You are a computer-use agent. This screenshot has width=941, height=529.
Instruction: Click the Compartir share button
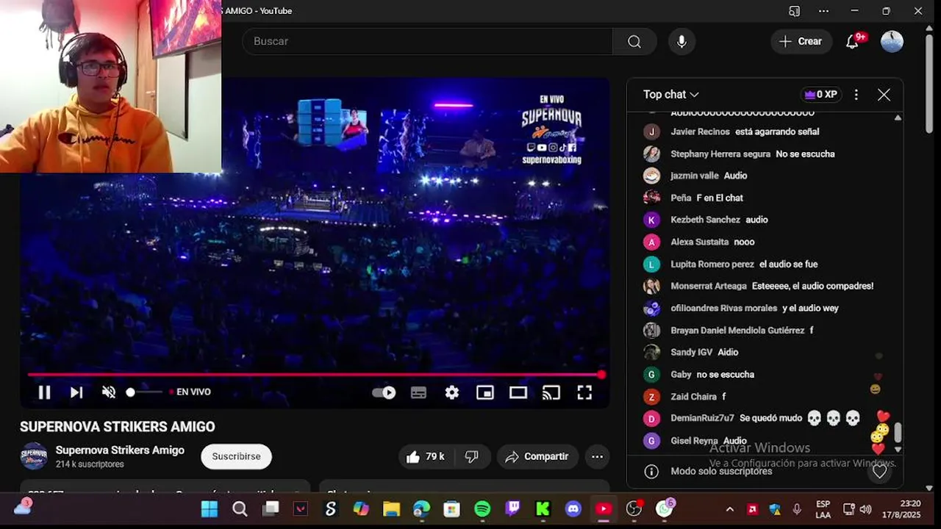pyautogui.click(x=537, y=456)
